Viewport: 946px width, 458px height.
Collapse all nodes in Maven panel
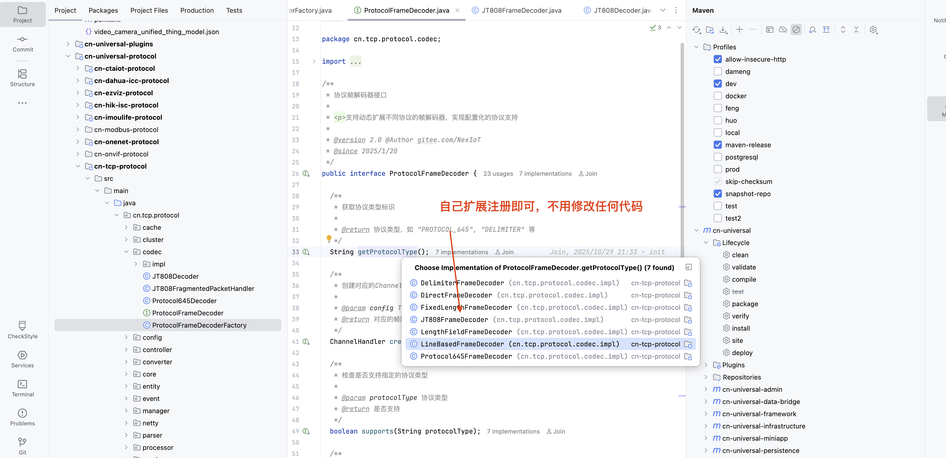coord(856,30)
